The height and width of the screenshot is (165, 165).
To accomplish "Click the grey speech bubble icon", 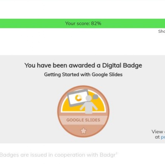I will tap(95, 97).
